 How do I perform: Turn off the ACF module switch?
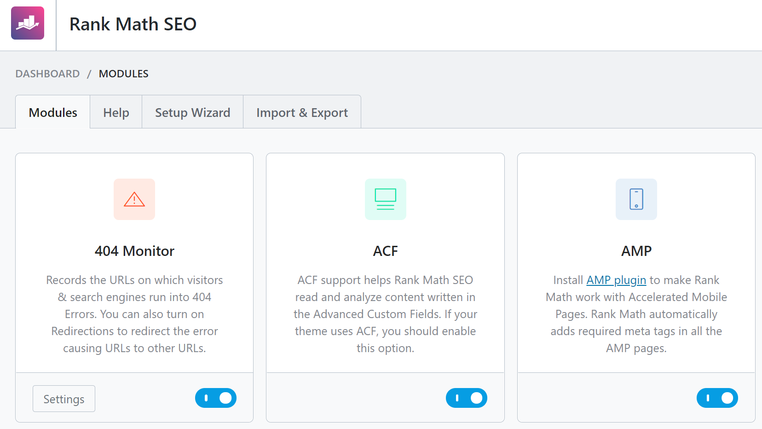[x=466, y=398]
